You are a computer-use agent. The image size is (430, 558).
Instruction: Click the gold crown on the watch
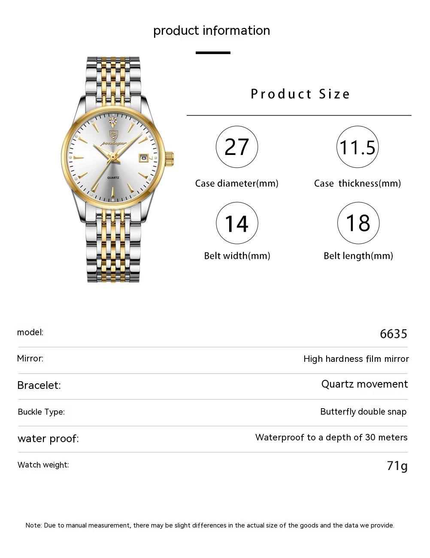(x=169, y=158)
